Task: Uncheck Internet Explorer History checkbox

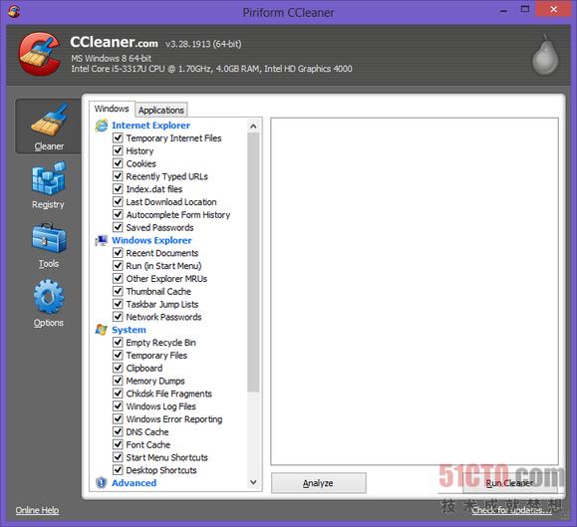Action: (x=118, y=150)
